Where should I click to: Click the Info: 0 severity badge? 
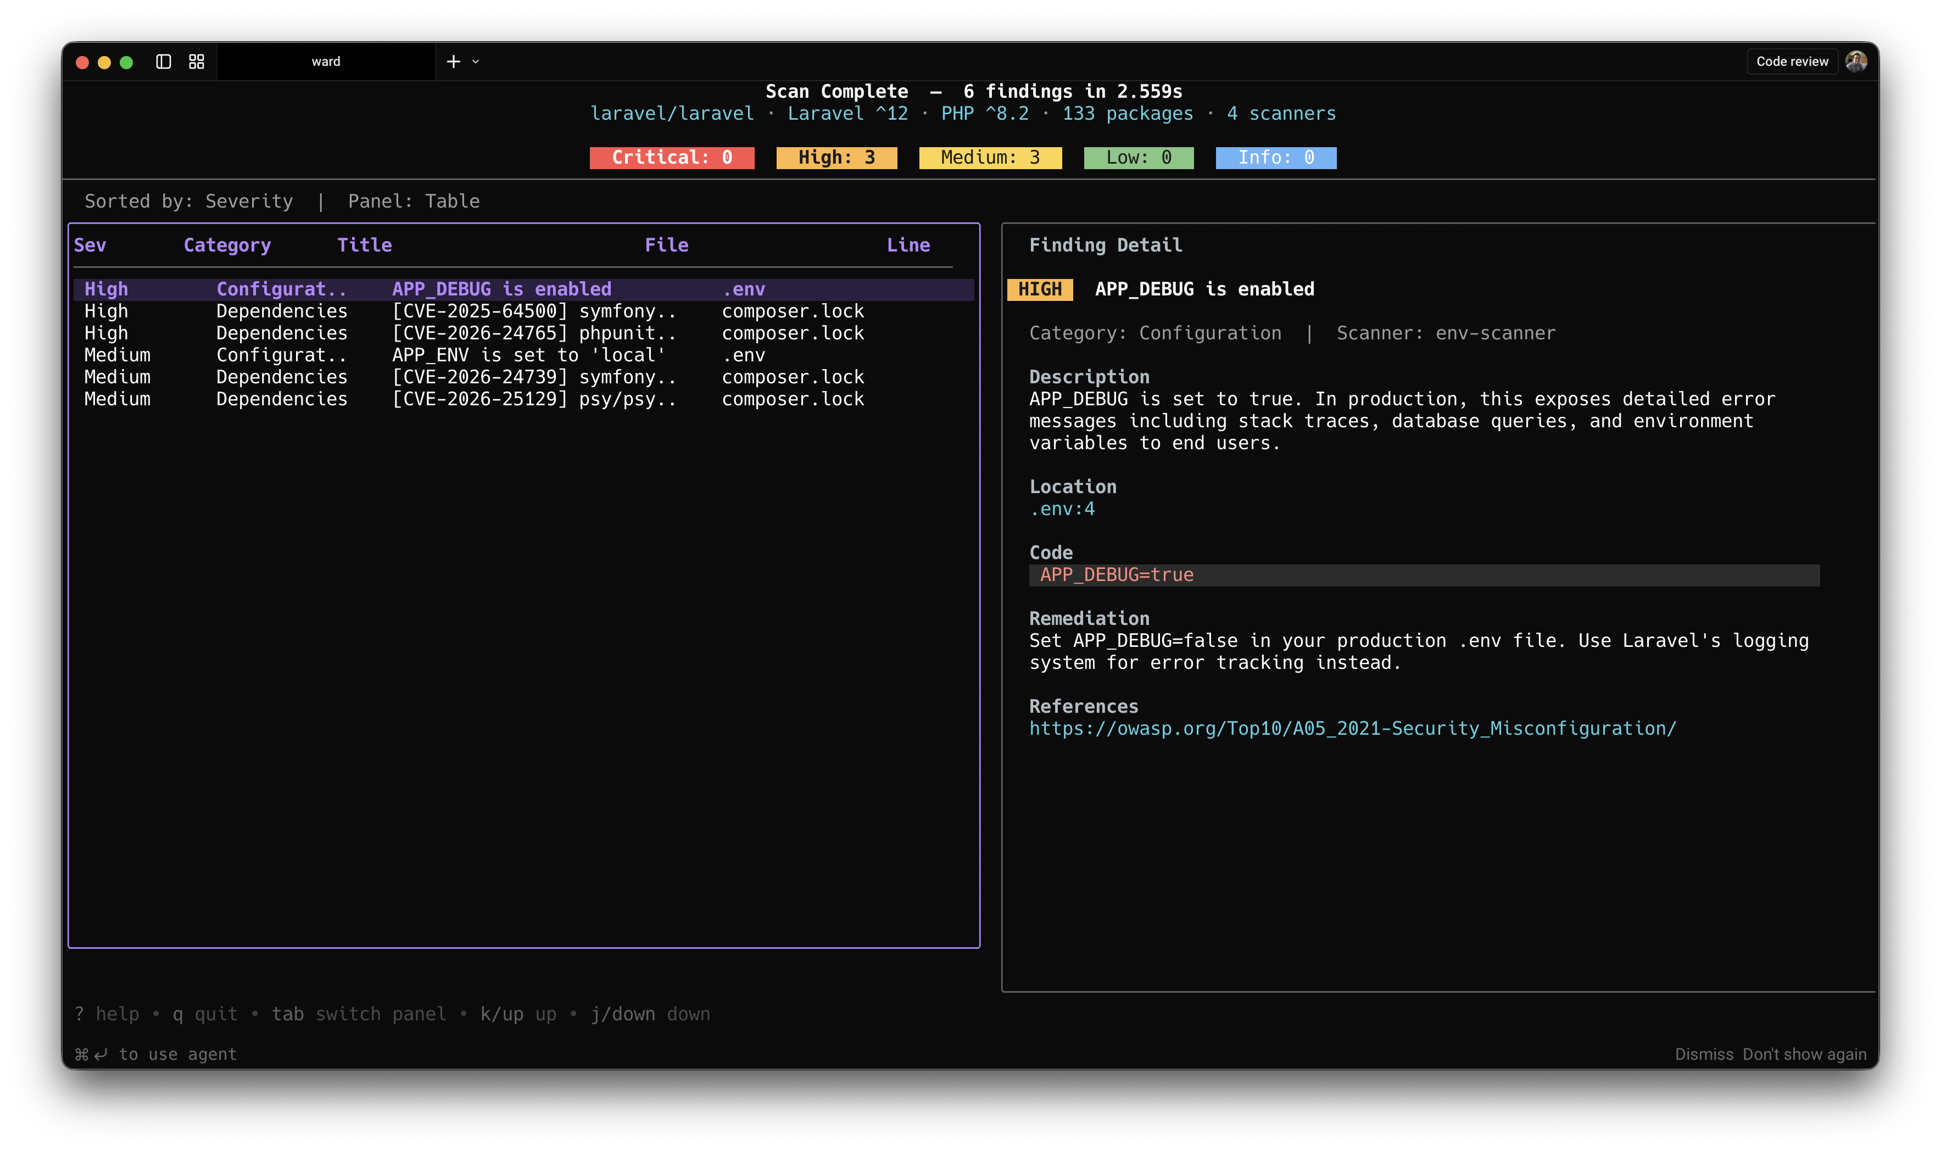tap(1275, 158)
